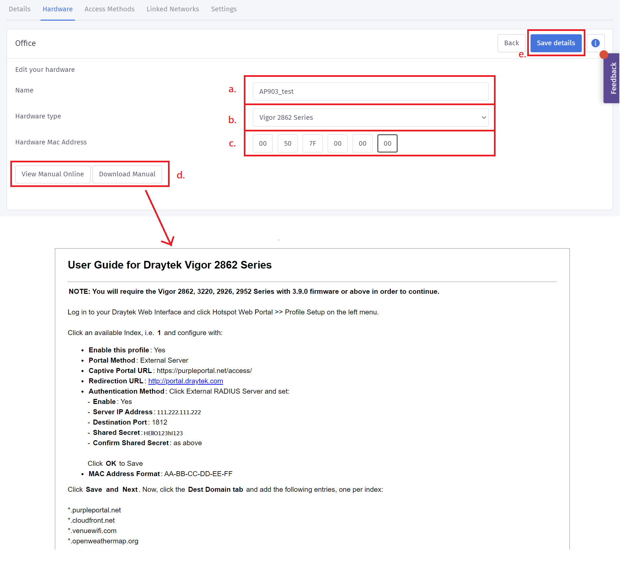Screen dimensions: 620x561
Task: Click the last focused MAC octet field
Action: click(387, 143)
